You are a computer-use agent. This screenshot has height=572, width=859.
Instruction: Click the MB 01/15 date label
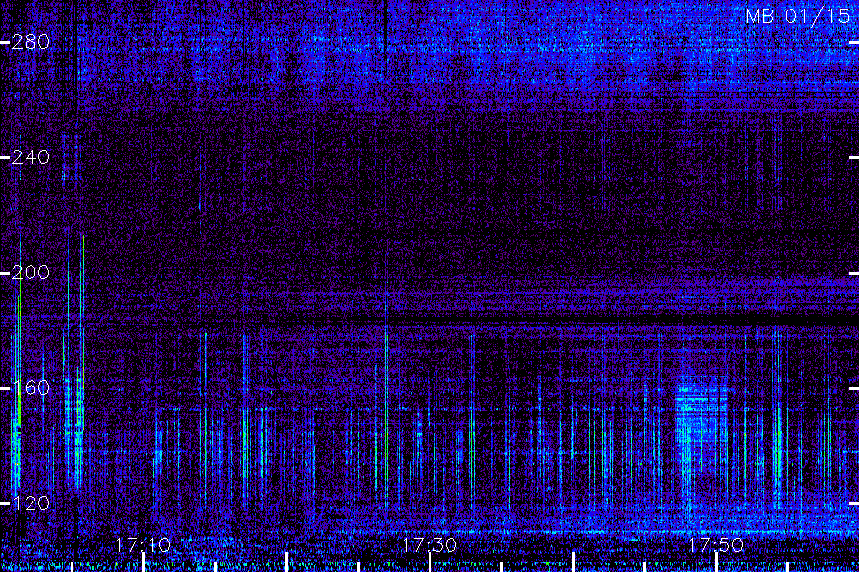798,16
